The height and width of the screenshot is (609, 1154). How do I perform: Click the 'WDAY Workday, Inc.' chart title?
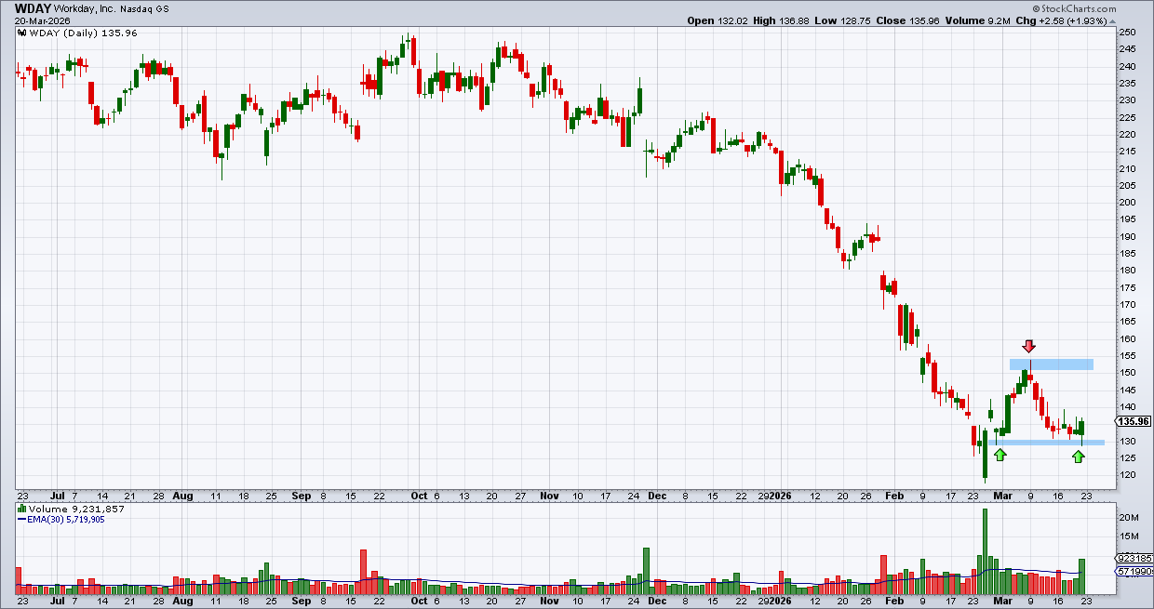point(64,7)
